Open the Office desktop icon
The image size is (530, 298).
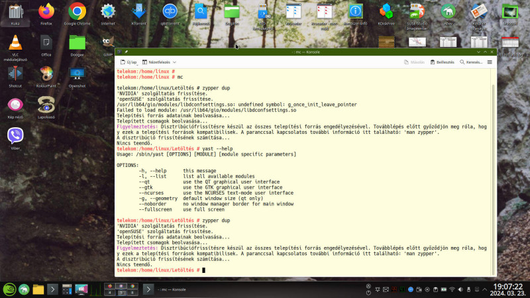click(46, 45)
